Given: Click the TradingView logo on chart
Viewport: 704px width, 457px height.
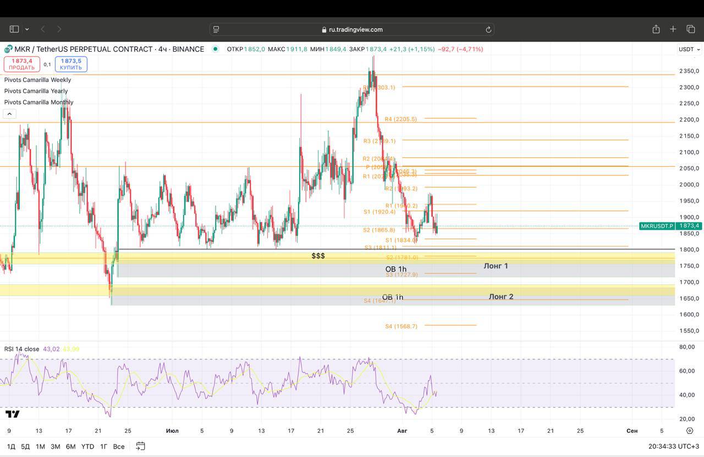Looking at the screenshot, I should click(13, 414).
